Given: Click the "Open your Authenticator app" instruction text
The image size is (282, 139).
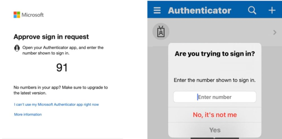Looking at the screenshot, I should [63, 50].
